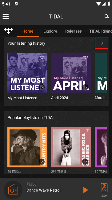
Task: Switch to the Explore tab
Action: pyautogui.click(x=50, y=31)
